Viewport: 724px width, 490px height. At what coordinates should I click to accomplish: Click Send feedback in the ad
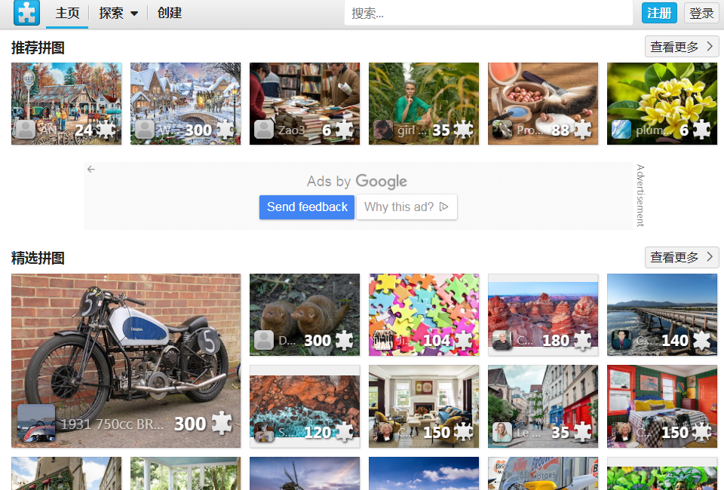point(307,207)
